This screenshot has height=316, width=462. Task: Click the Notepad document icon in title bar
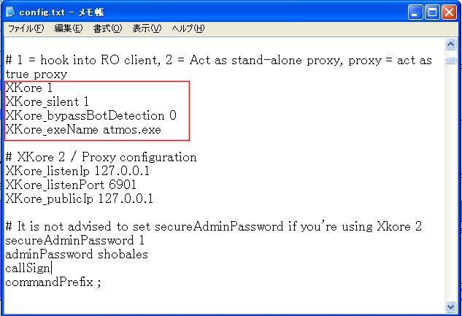(9, 12)
